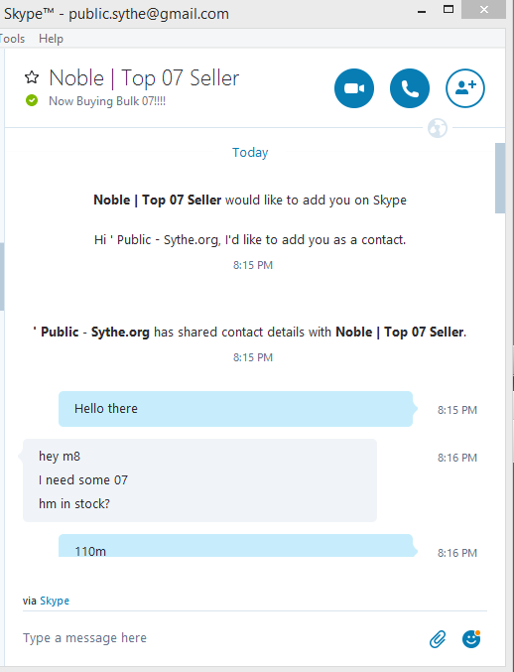514x672 pixels.
Task: Click the 110m outgoing message bubble
Action: click(235, 546)
